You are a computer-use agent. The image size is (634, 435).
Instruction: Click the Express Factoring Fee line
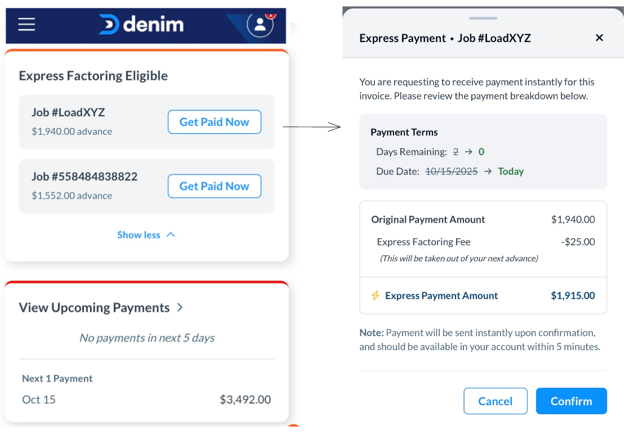(x=423, y=242)
